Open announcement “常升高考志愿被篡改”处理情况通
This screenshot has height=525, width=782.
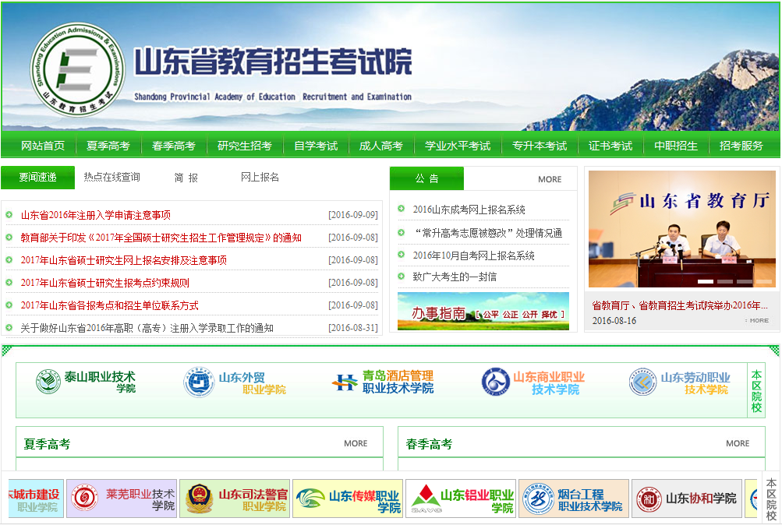pos(487,233)
